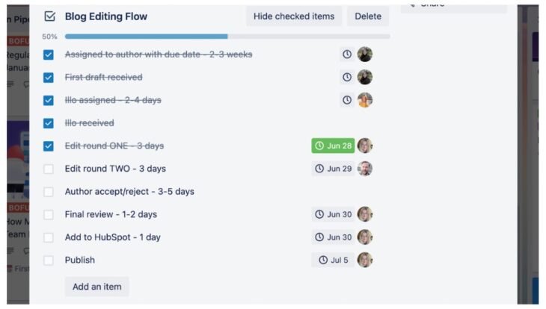Check the Publish checkbox
Image resolution: width=546 pixels, height=309 pixels.
point(49,260)
